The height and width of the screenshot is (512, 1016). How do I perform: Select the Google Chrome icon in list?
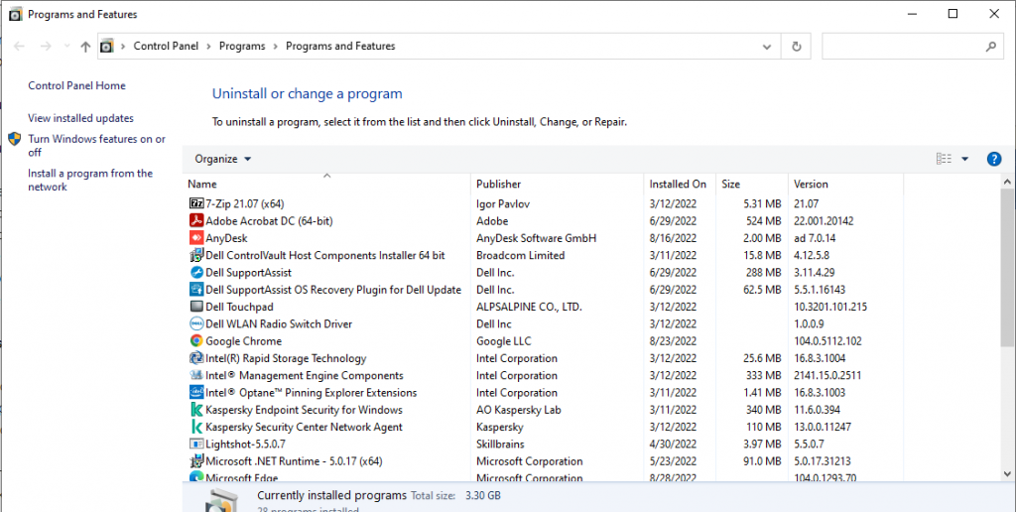196,341
